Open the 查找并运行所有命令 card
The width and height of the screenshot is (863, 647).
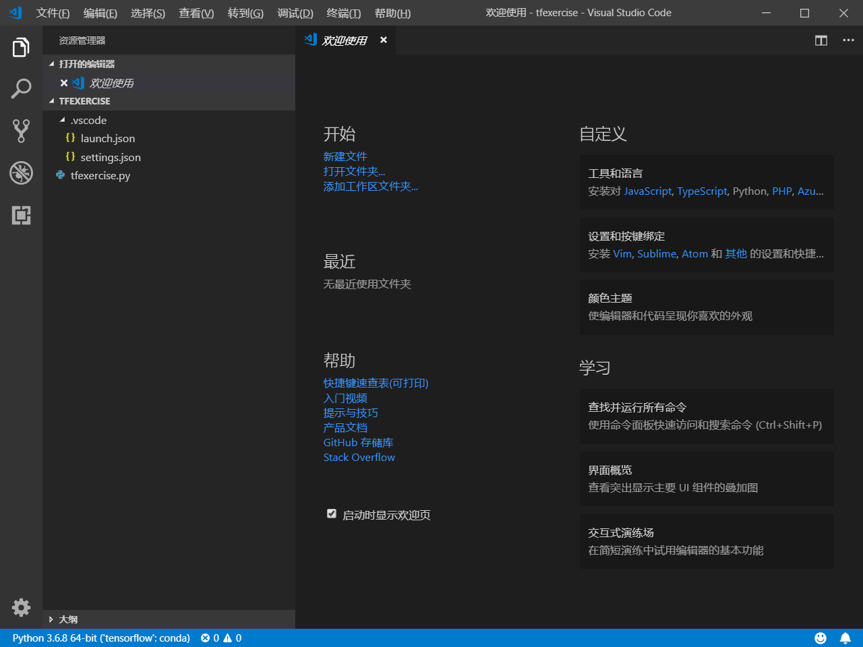coord(707,417)
